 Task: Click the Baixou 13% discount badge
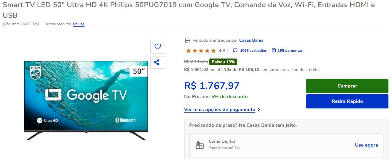[223, 62]
